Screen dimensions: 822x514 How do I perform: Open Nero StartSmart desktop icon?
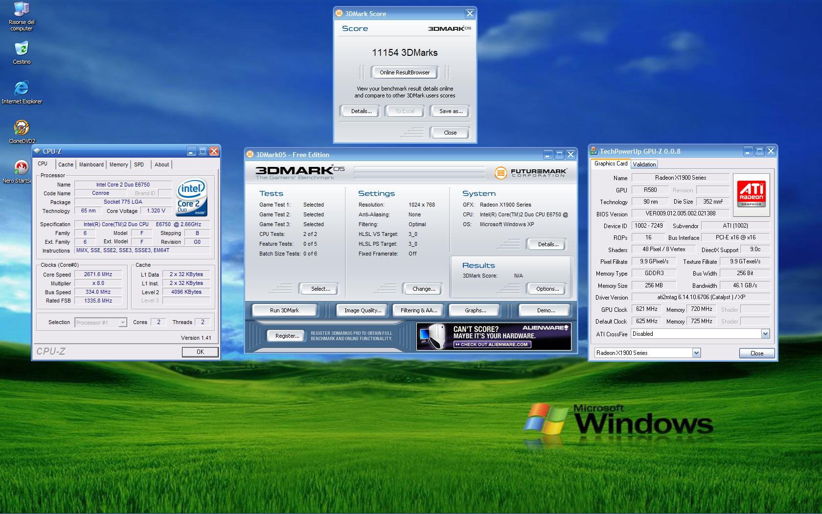21,168
